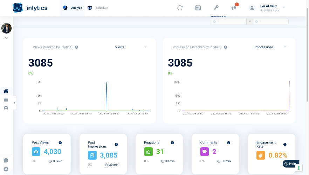Click the refresh icon in top bar
This screenshot has height=175, width=309.
(x=180, y=8)
